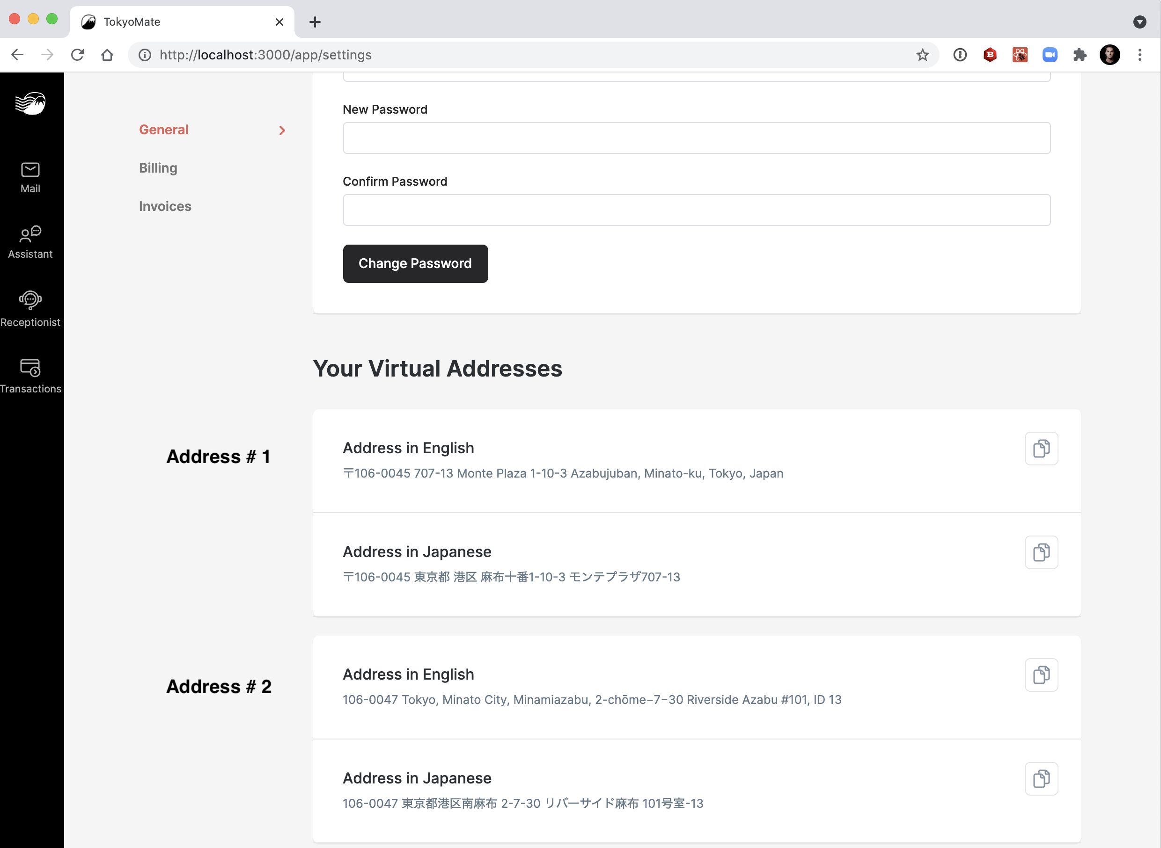Screen dimensions: 1161x848
Task: Open the Receptionist feature
Action: pos(30,308)
